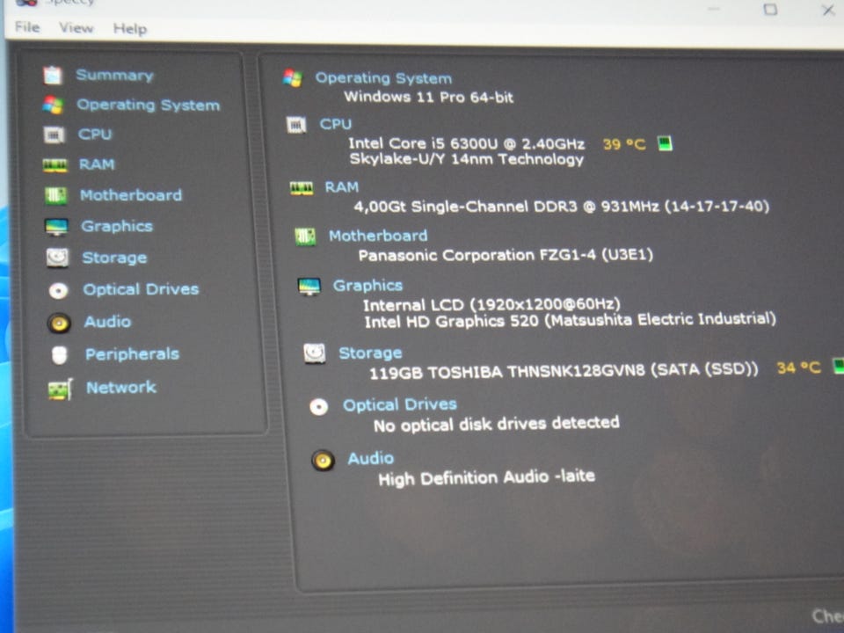
Task: Click the Summary clipboard icon in sidebar
Action: point(53,76)
